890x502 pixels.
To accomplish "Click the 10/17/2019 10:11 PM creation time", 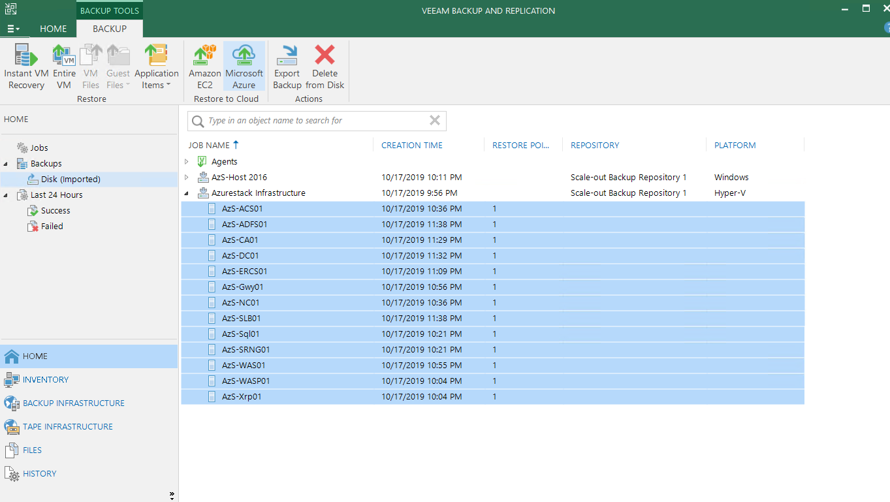I will [x=422, y=178].
